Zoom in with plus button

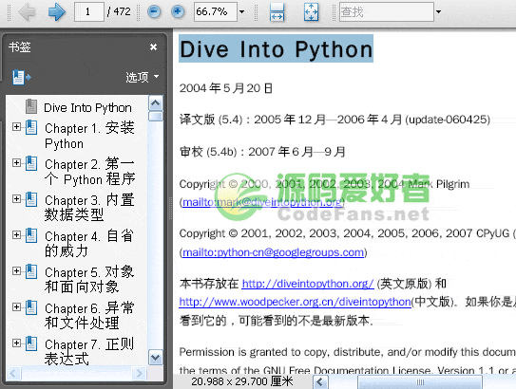tap(178, 11)
